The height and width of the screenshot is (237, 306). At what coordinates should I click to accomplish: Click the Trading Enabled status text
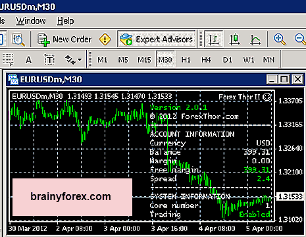pyautogui.click(x=255, y=214)
